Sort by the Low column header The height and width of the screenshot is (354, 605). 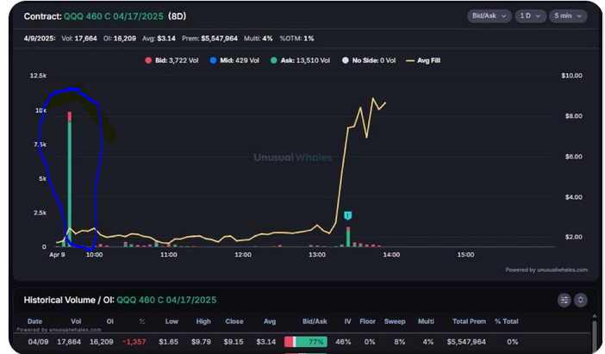(172, 321)
